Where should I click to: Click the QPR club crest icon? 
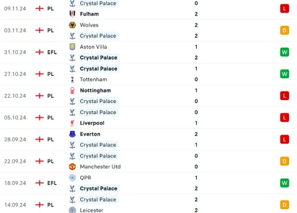coord(72,177)
